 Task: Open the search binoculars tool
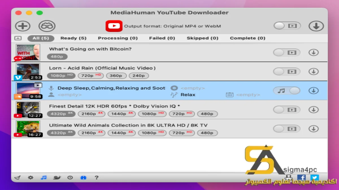[47, 26]
